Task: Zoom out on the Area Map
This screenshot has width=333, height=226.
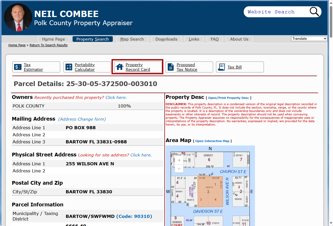Action: pos(179,169)
